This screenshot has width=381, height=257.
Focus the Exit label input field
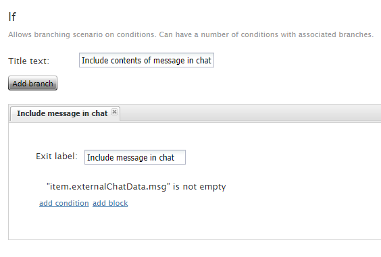pos(135,157)
